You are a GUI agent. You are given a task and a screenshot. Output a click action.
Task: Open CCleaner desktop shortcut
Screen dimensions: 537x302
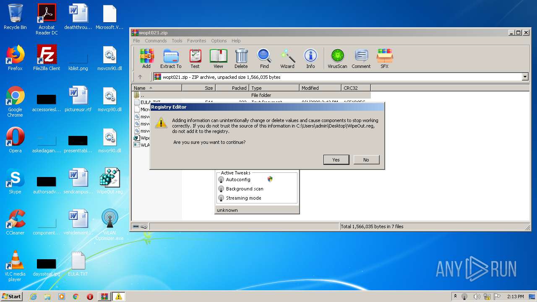pyautogui.click(x=15, y=222)
